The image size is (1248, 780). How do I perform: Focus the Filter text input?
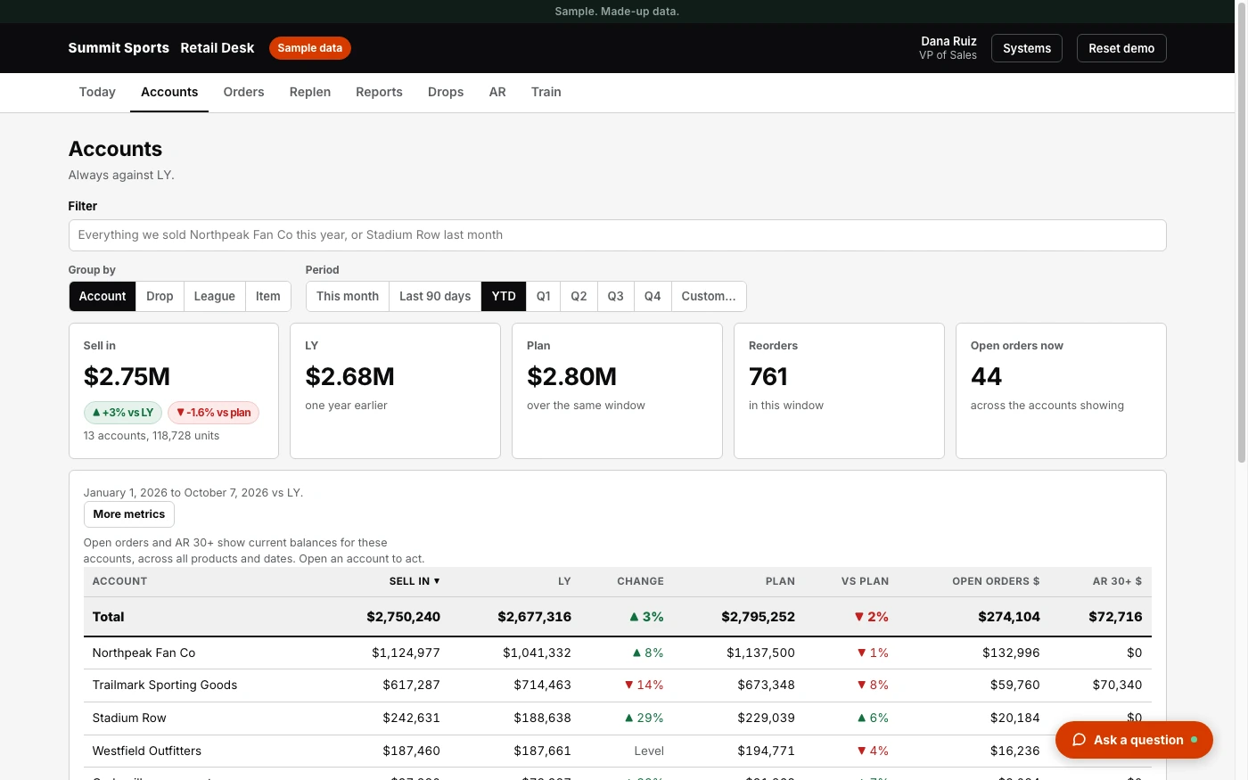(617, 235)
